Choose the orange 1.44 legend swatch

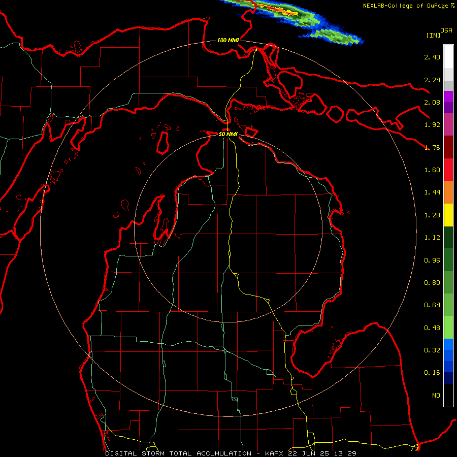[x=448, y=192]
